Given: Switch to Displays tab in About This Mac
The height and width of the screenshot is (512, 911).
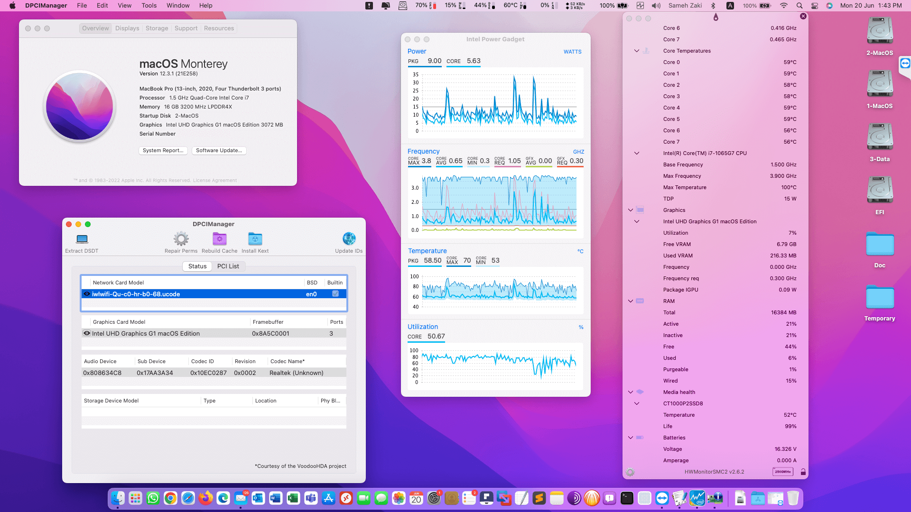Looking at the screenshot, I should (127, 28).
